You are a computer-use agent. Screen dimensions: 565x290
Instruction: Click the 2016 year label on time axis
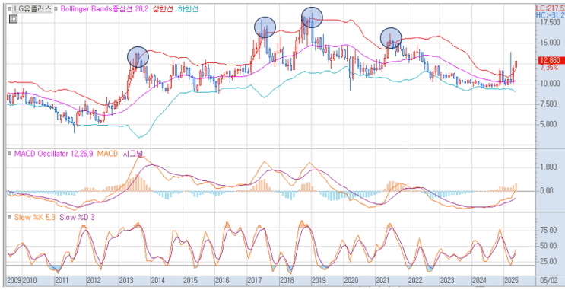click(222, 280)
